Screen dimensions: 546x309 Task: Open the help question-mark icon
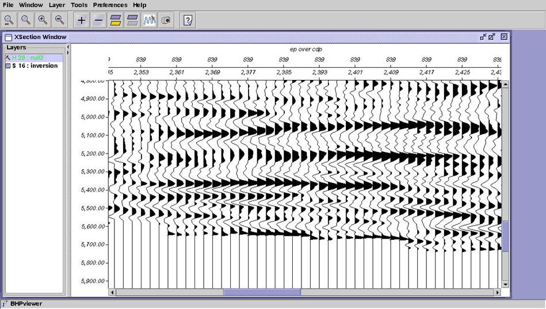[x=188, y=20]
